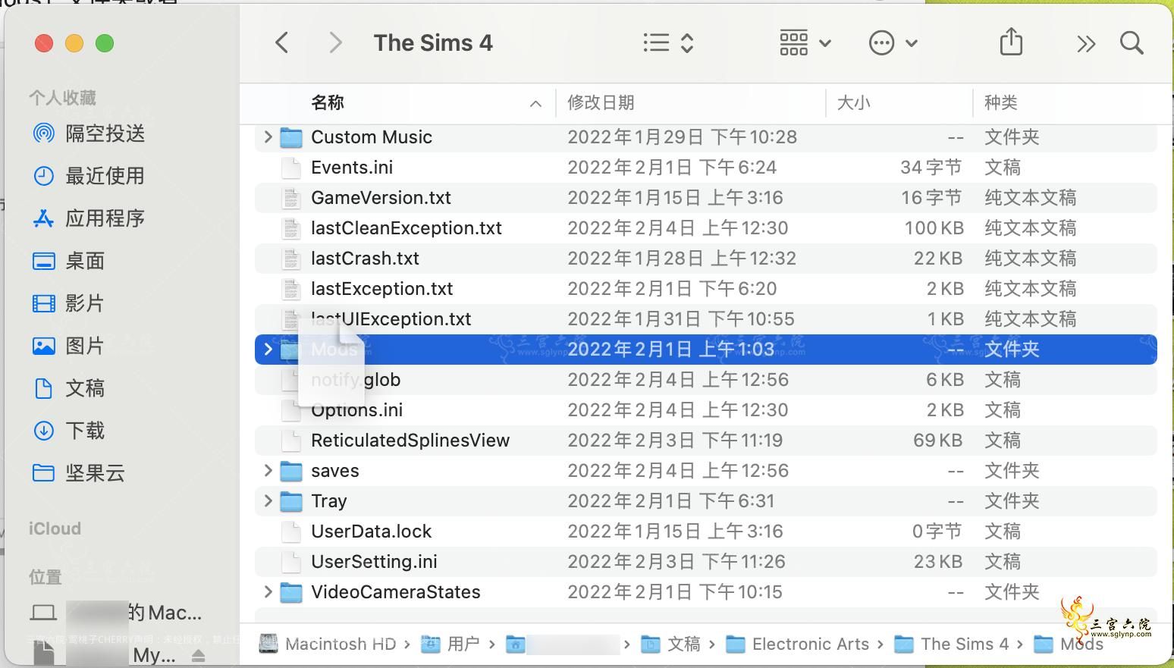Open the grouping options dropdown
This screenshot has height=668, width=1174.
805,43
